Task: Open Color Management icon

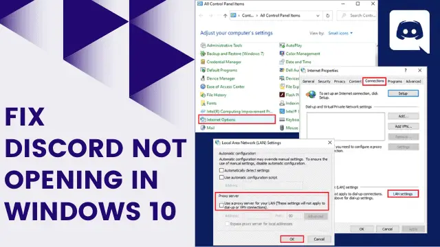Action: [282, 54]
